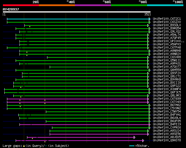Click the 352 end position label
The width and height of the screenshot is (186, 148).
pyautogui.click(x=147, y=14)
